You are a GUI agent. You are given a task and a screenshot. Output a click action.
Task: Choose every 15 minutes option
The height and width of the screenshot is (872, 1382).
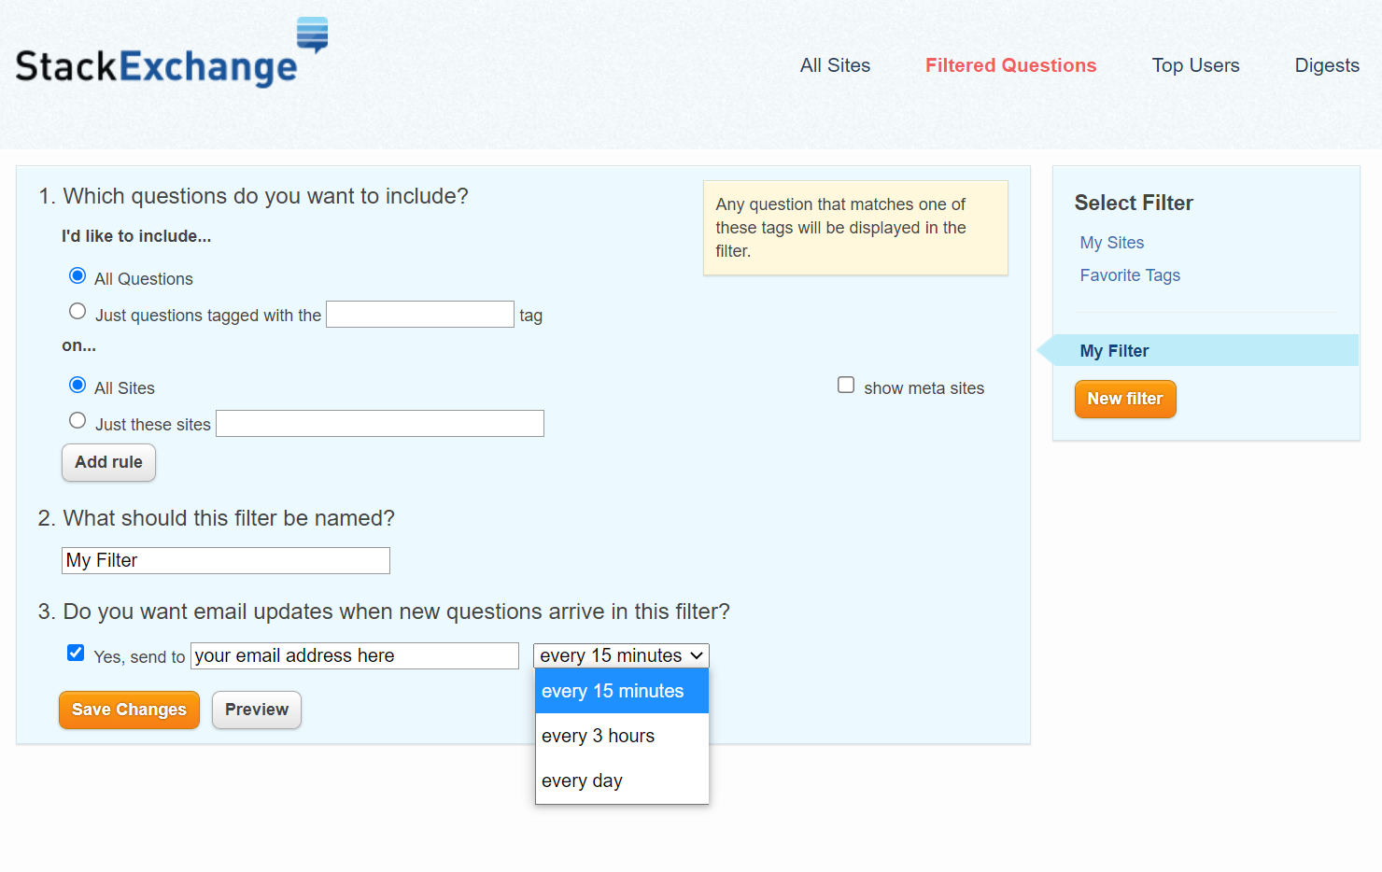(x=622, y=691)
